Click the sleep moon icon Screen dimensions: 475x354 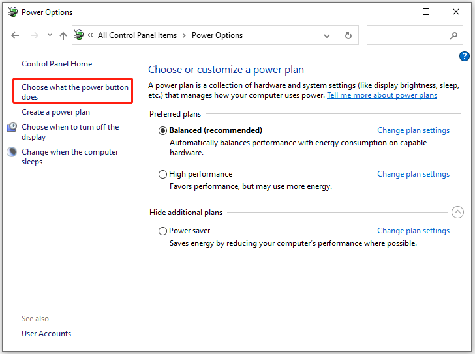[x=12, y=152]
